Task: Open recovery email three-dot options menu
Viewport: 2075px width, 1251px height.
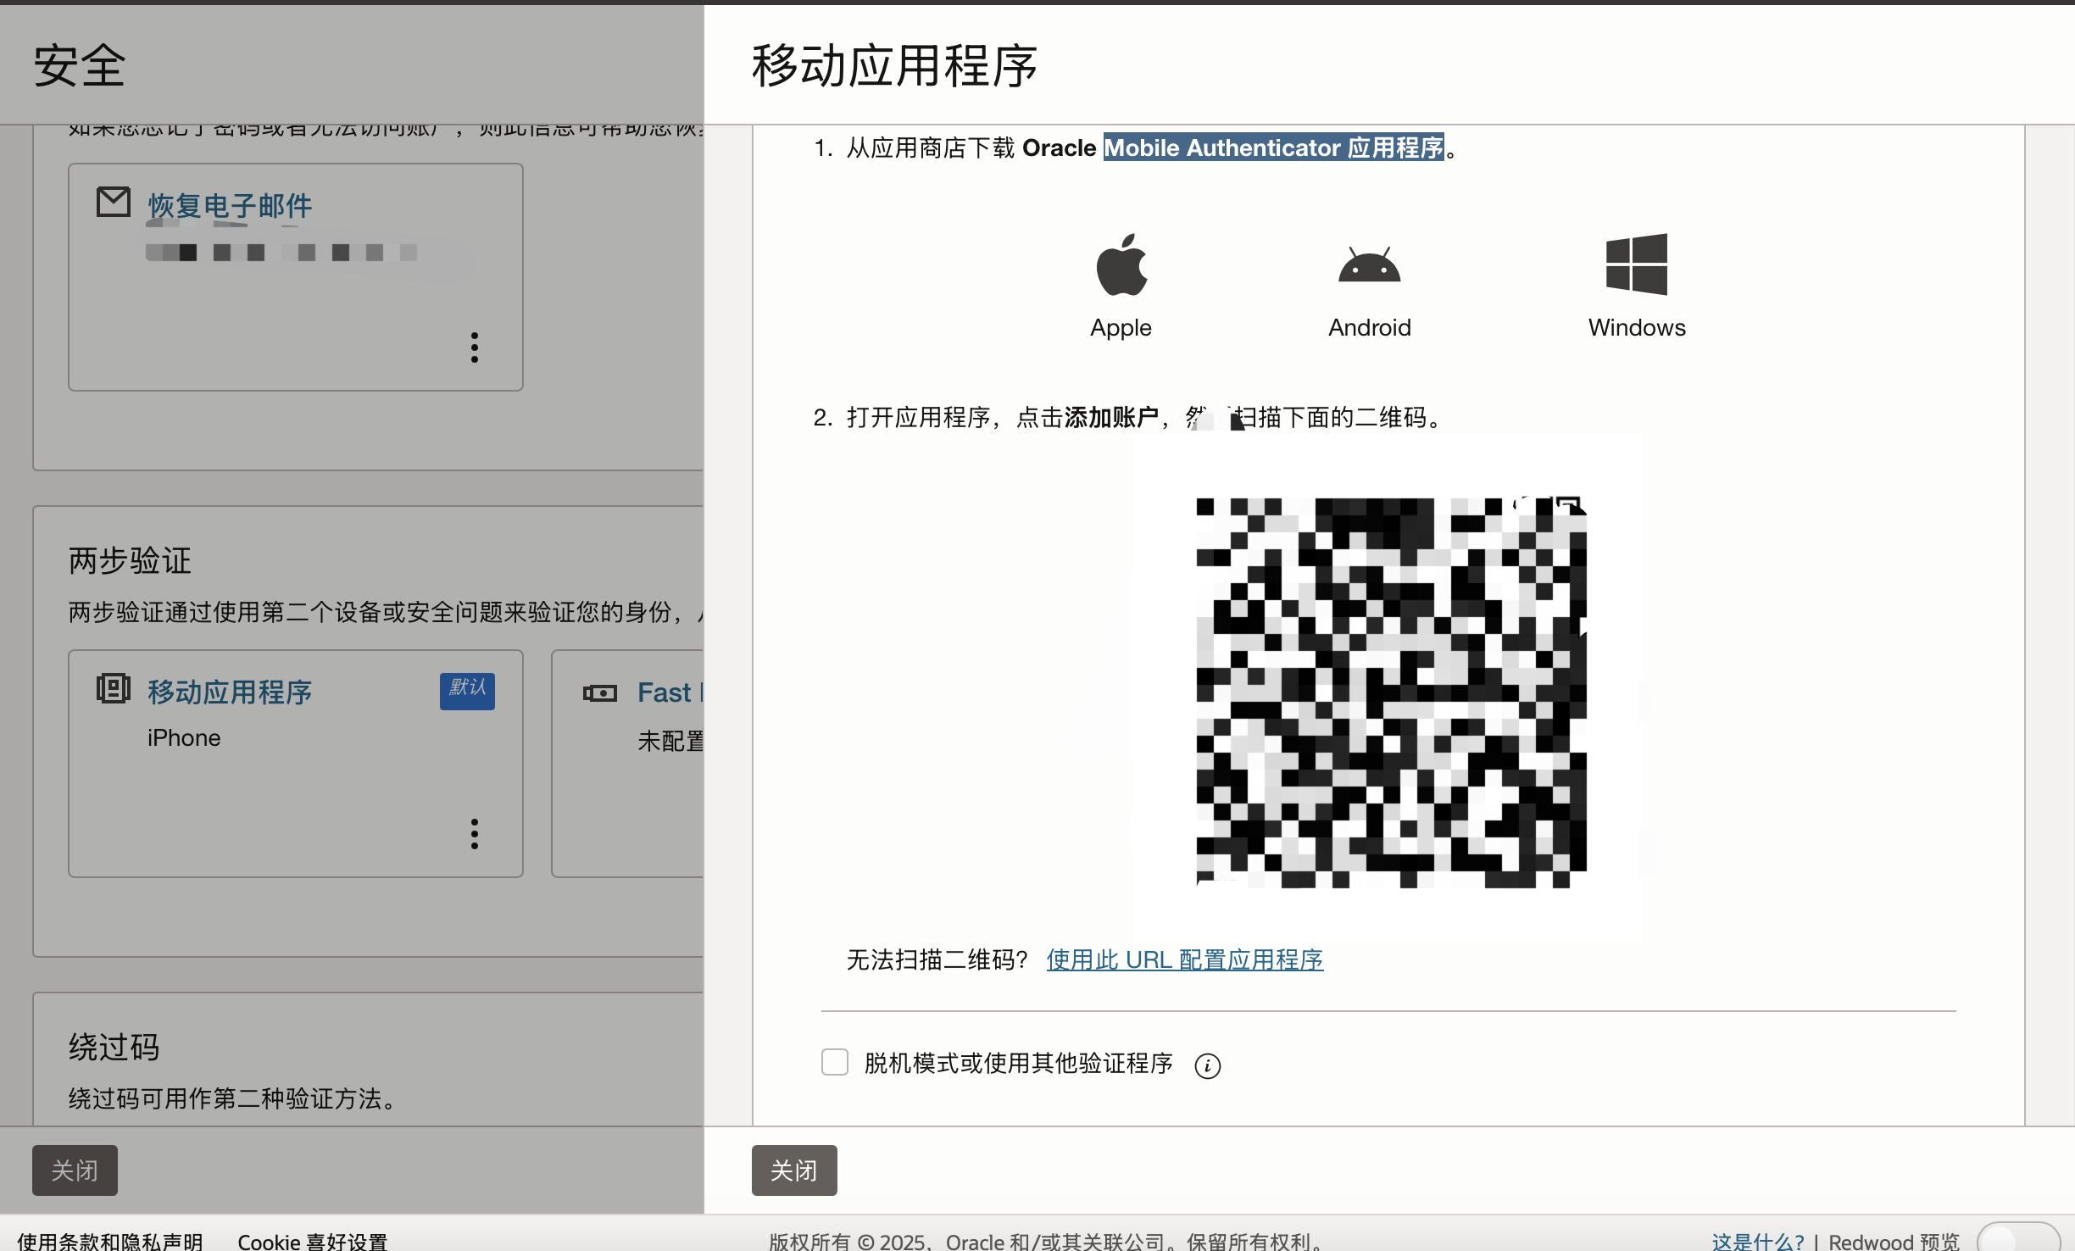Action: click(x=475, y=347)
